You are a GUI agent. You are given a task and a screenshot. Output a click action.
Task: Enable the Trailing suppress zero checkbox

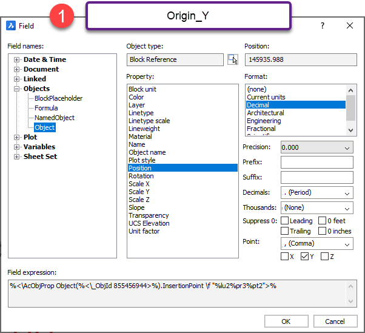pos(284,230)
